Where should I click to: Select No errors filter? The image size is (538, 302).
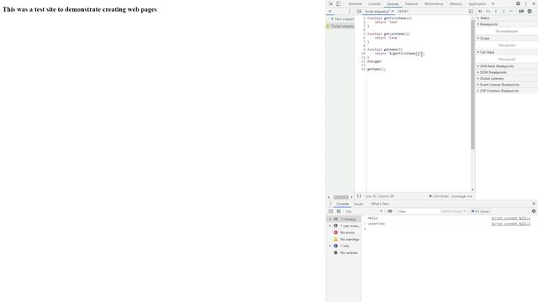tap(344, 232)
